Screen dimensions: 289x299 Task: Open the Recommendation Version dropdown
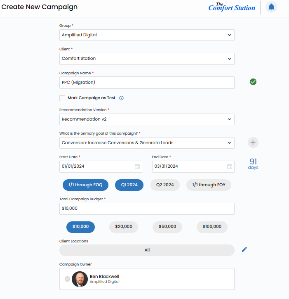coord(147,119)
